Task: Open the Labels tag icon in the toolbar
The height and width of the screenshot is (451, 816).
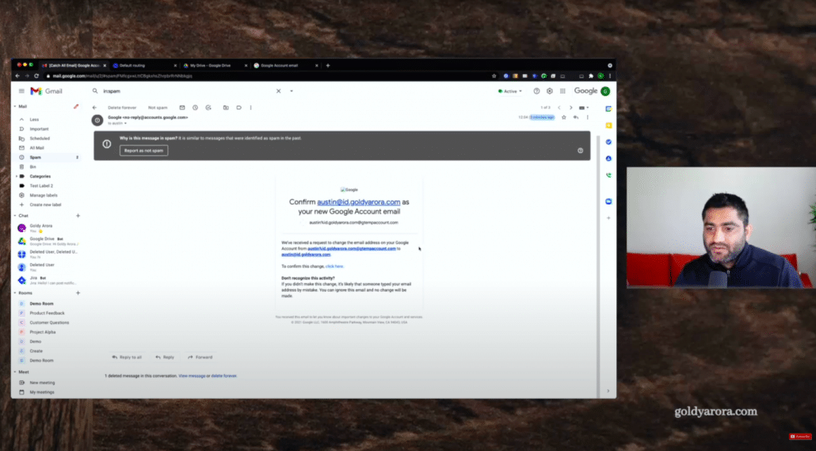Action: click(239, 108)
